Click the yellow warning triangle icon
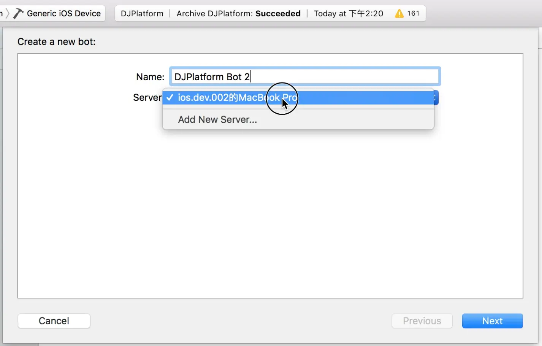 click(399, 14)
